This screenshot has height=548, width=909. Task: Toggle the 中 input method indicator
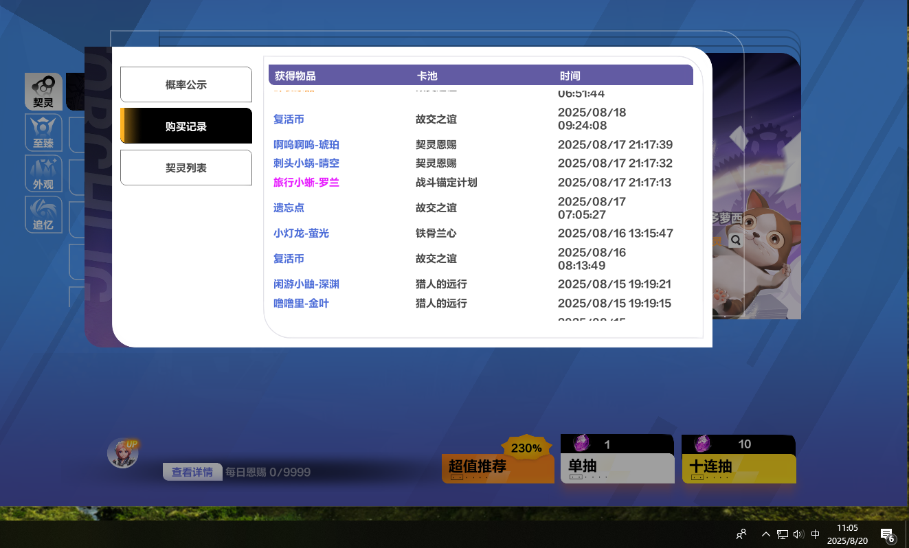click(816, 534)
